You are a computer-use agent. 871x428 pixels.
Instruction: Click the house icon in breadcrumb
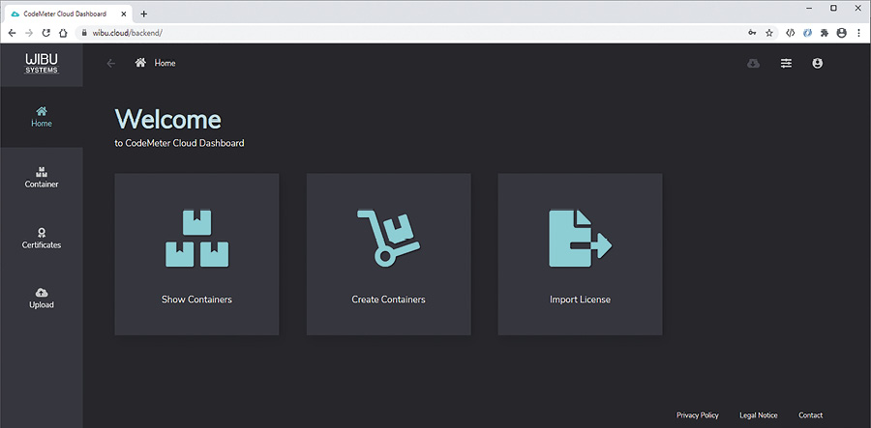coord(140,63)
